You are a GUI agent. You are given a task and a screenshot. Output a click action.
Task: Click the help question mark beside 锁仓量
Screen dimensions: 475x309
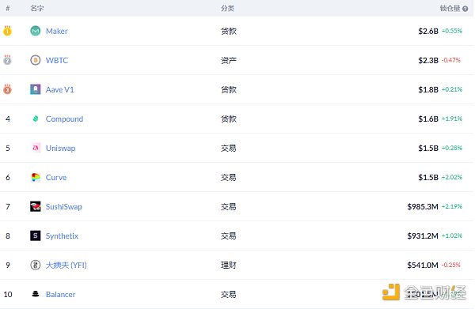coord(465,9)
